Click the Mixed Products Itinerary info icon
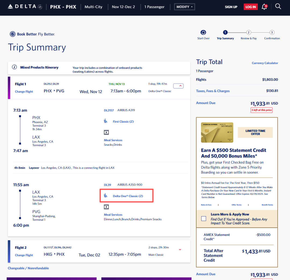The width and height of the screenshot is (290, 280). (x=15, y=67)
